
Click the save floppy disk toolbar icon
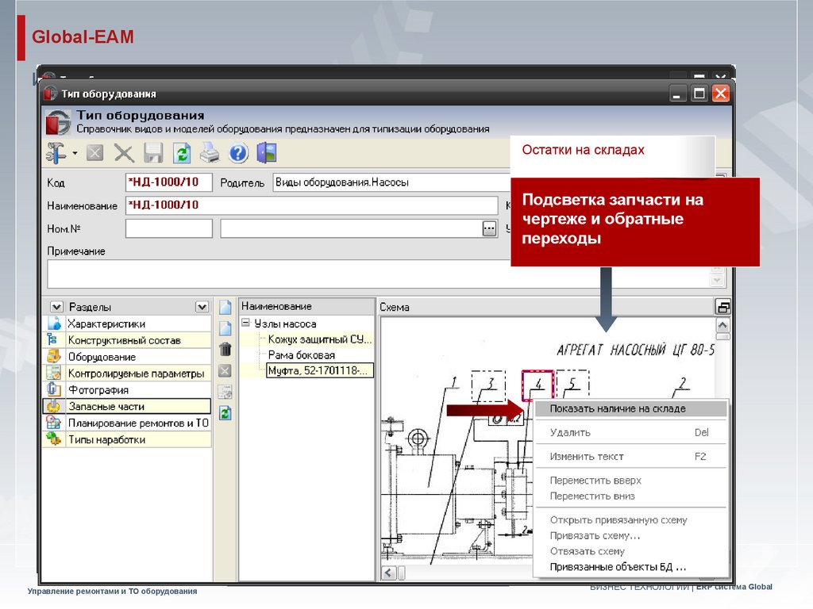[153, 152]
